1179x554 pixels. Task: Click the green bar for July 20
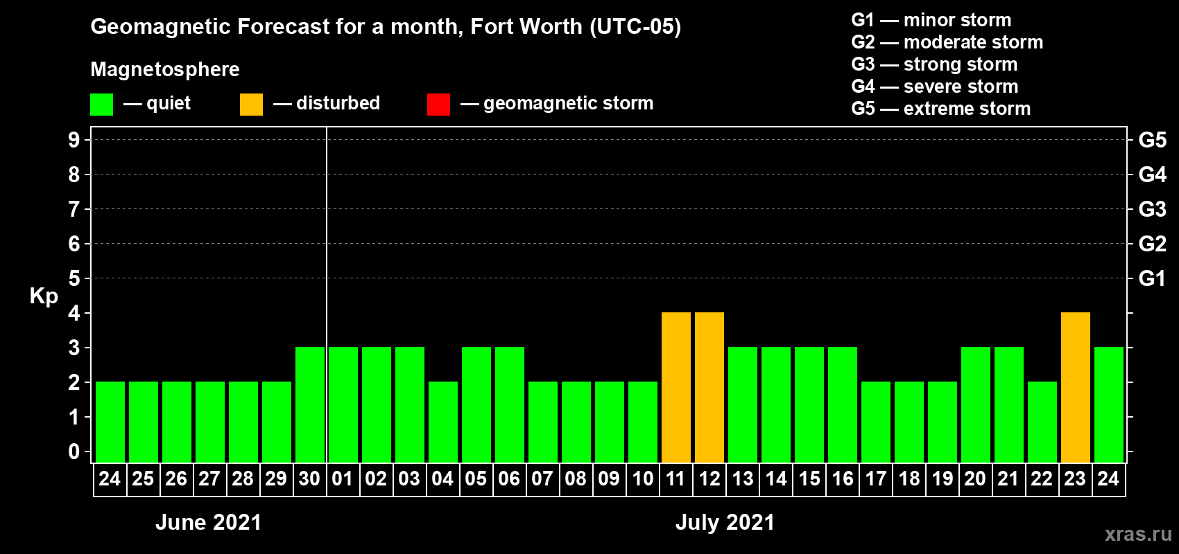click(976, 405)
